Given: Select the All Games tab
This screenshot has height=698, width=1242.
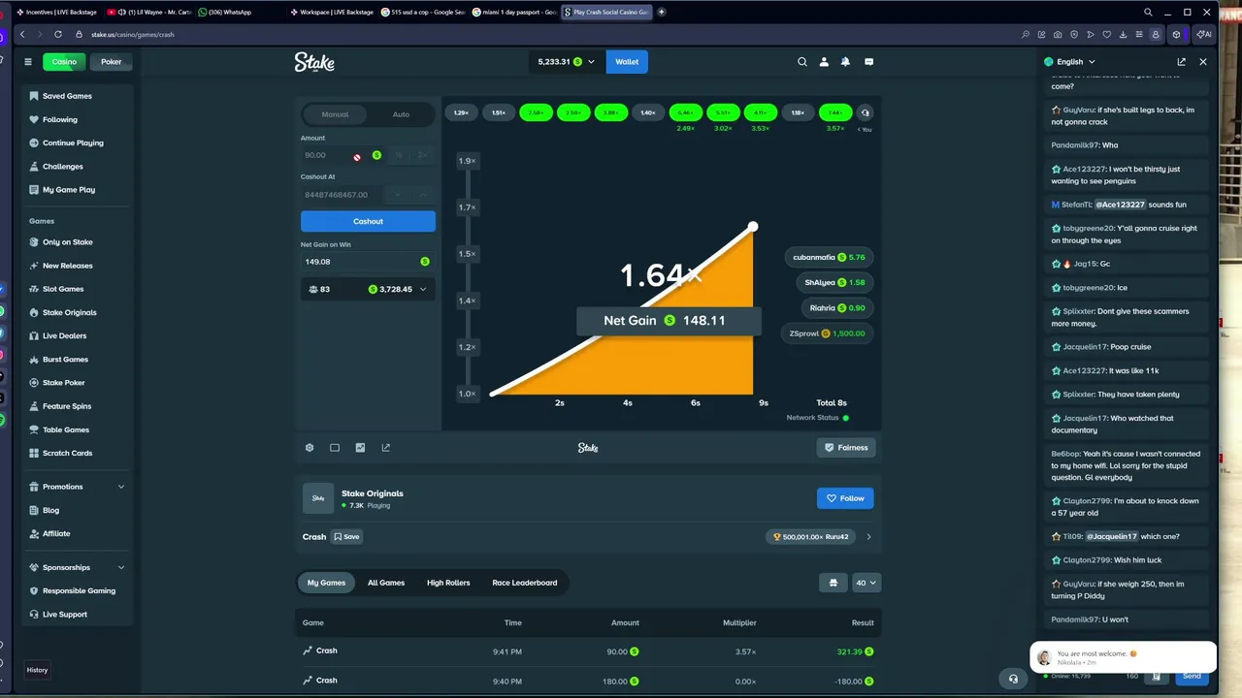Looking at the screenshot, I should click(386, 583).
